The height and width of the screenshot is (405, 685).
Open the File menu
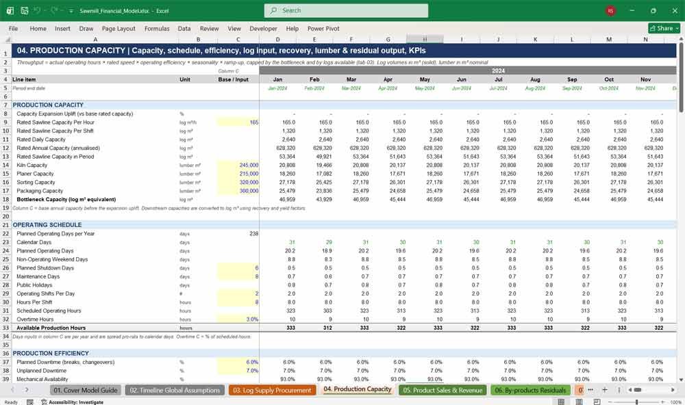(x=13, y=28)
